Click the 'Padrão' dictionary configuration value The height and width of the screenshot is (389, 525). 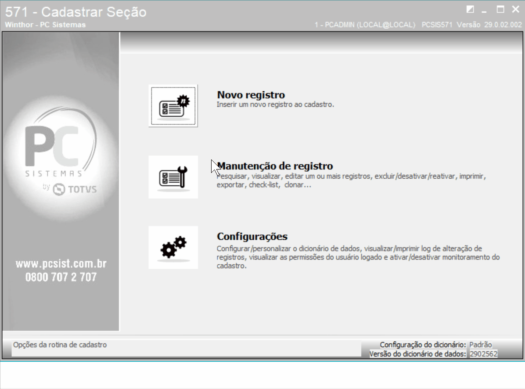481,345
